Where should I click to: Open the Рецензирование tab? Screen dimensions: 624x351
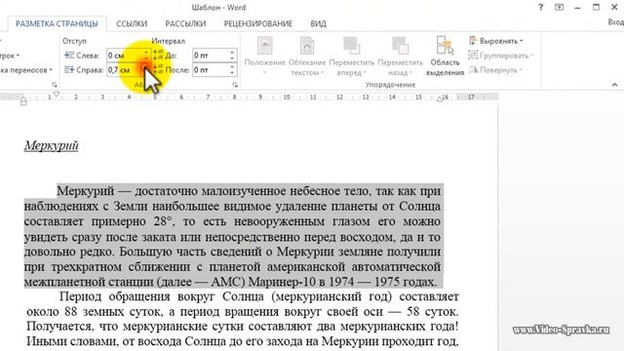257,23
